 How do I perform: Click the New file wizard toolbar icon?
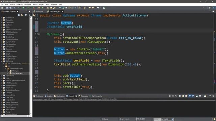pyautogui.click(x=2, y=8)
